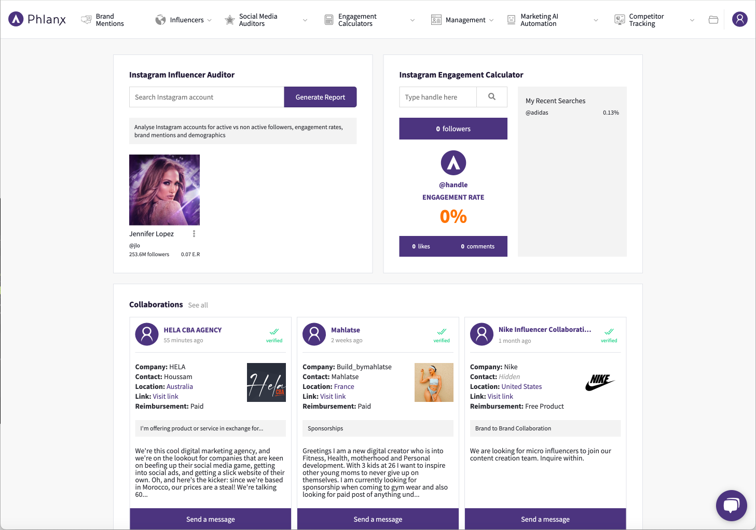
Task: Click the Nike swoosh logo
Action: pos(600,383)
